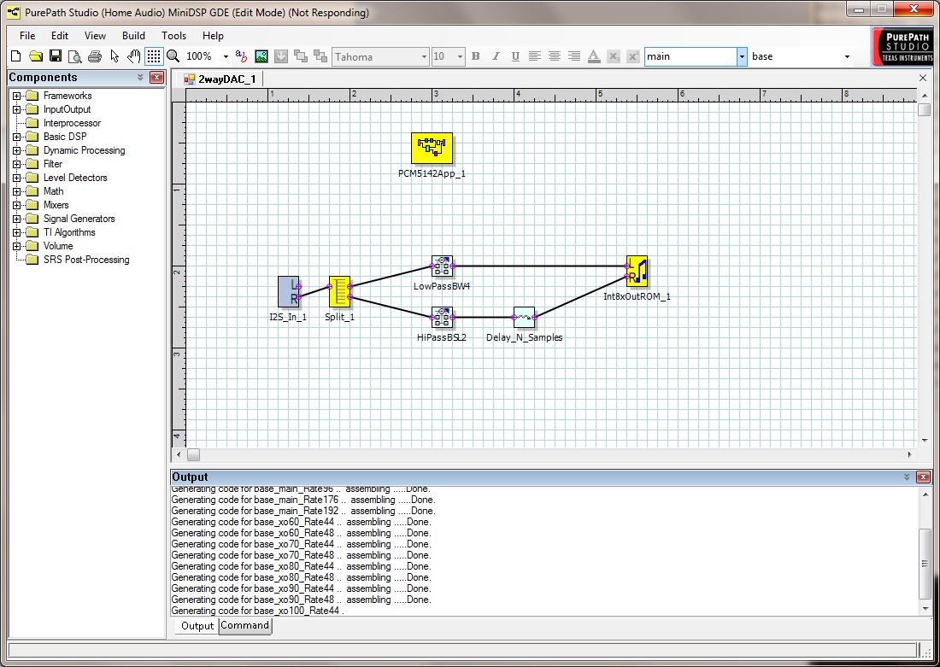This screenshot has height=667, width=940.
Task: Align text center
Action: point(555,56)
